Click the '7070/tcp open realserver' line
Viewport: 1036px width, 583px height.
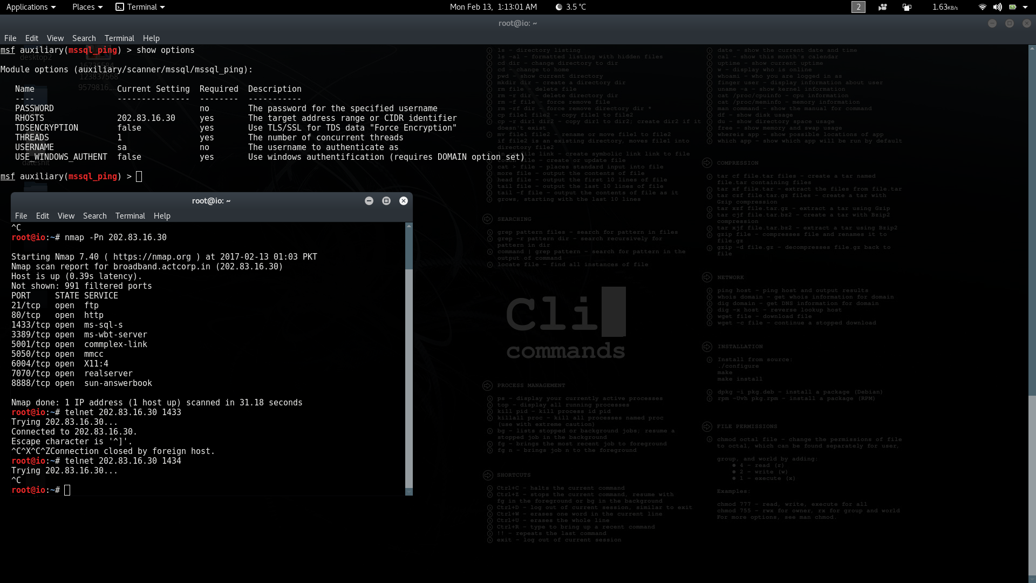coord(72,374)
